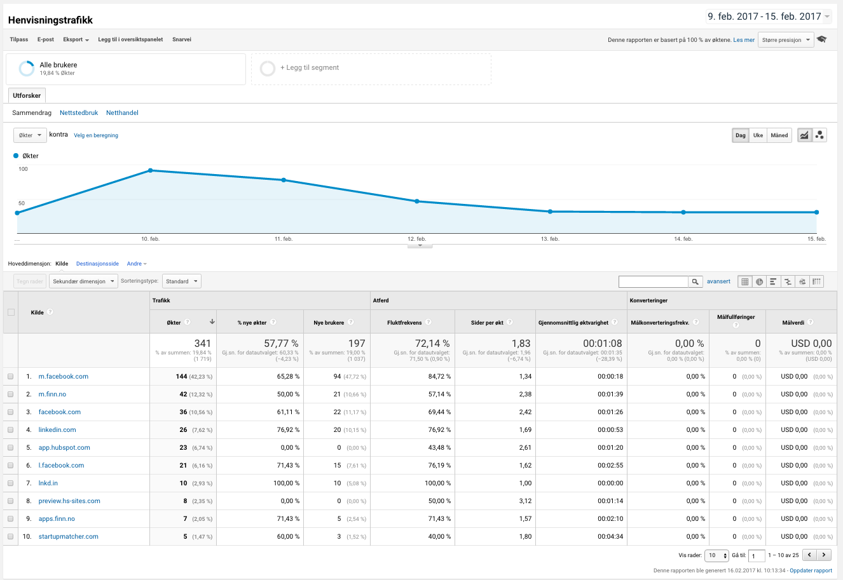Image resolution: width=843 pixels, height=580 pixels.
Task: Click 10. feb. data point on chart
Action: [x=150, y=170]
